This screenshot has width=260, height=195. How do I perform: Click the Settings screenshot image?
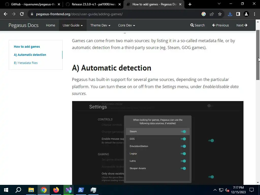[x=158, y=143]
